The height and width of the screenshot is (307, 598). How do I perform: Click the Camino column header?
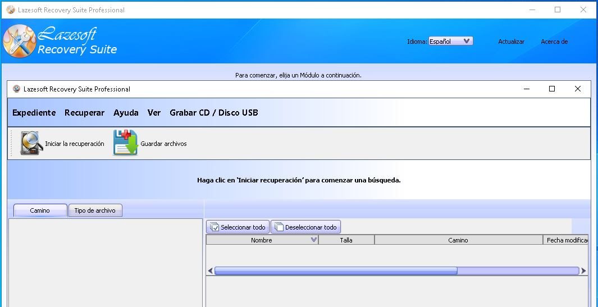(458, 240)
